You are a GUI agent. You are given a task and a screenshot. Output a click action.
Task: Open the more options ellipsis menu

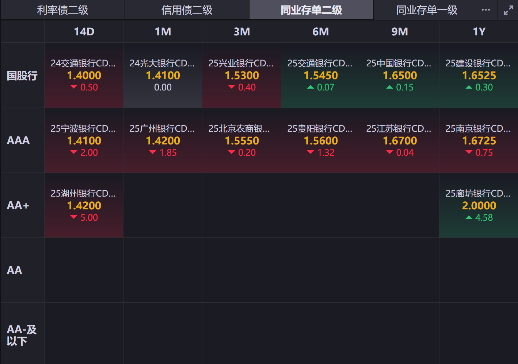point(486,10)
